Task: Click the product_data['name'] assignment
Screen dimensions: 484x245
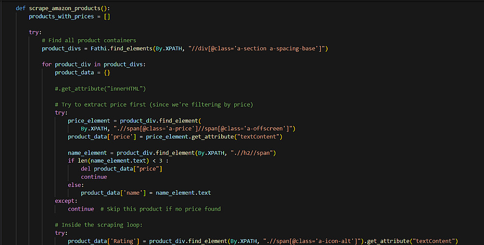Action: pos(146,193)
